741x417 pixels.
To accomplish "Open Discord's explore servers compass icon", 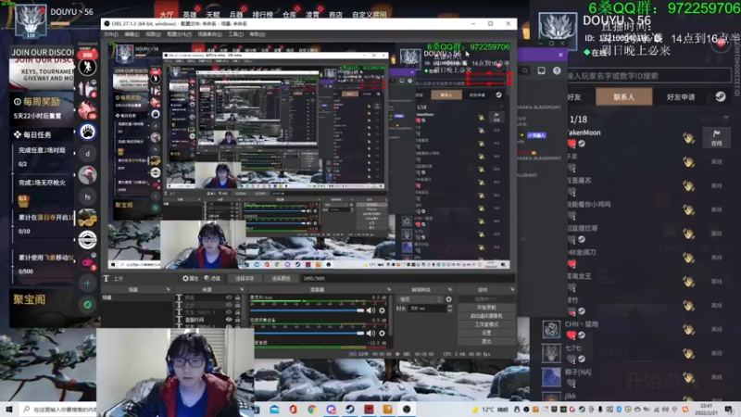I will point(87,305).
